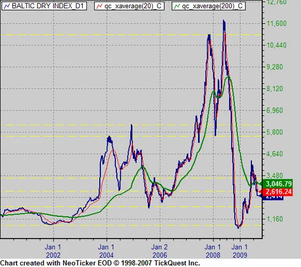The height and width of the screenshot is (267, 301).
Task: Click the NeoTicker EOD copyright text
Action: click(100, 263)
